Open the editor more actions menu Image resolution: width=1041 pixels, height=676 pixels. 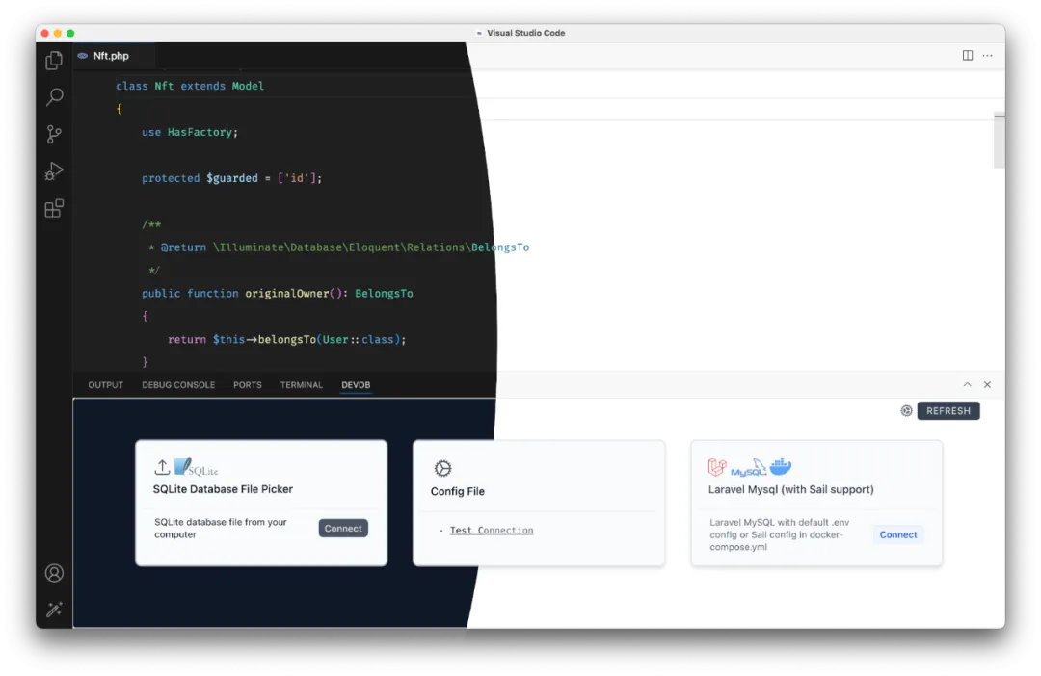[x=987, y=56]
